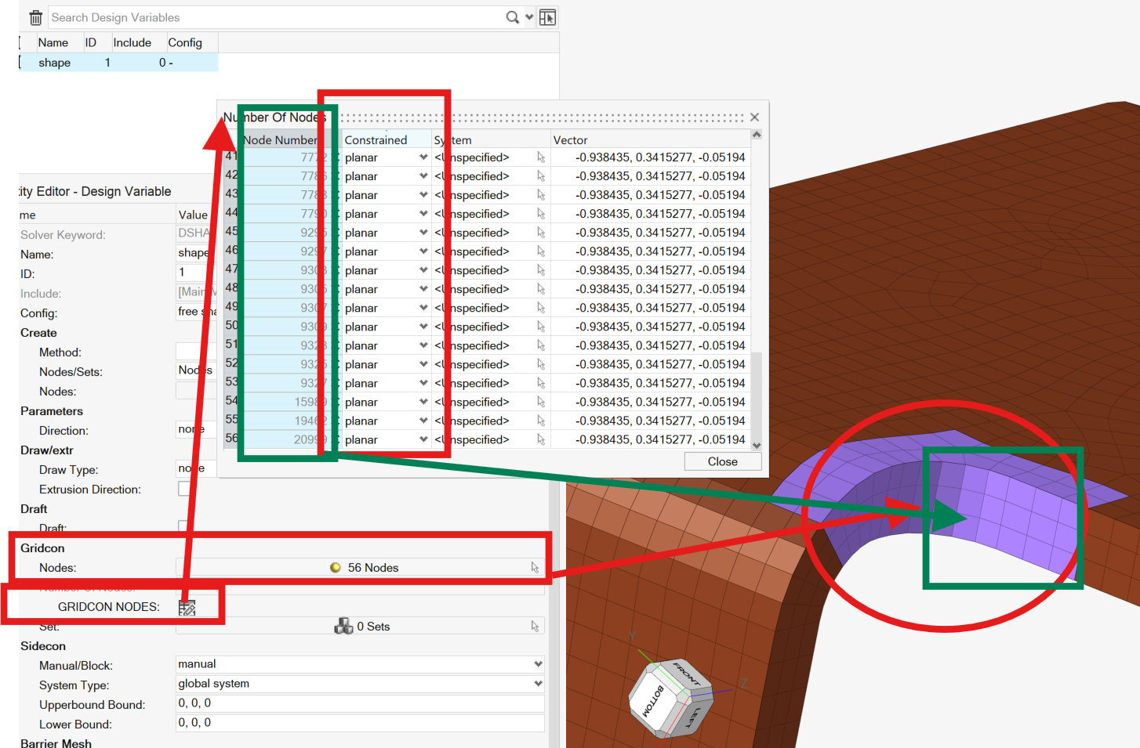The width and height of the screenshot is (1140, 748).
Task: Click the trash delete icon above the variable list
Action: pyautogui.click(x=35, y=16)
